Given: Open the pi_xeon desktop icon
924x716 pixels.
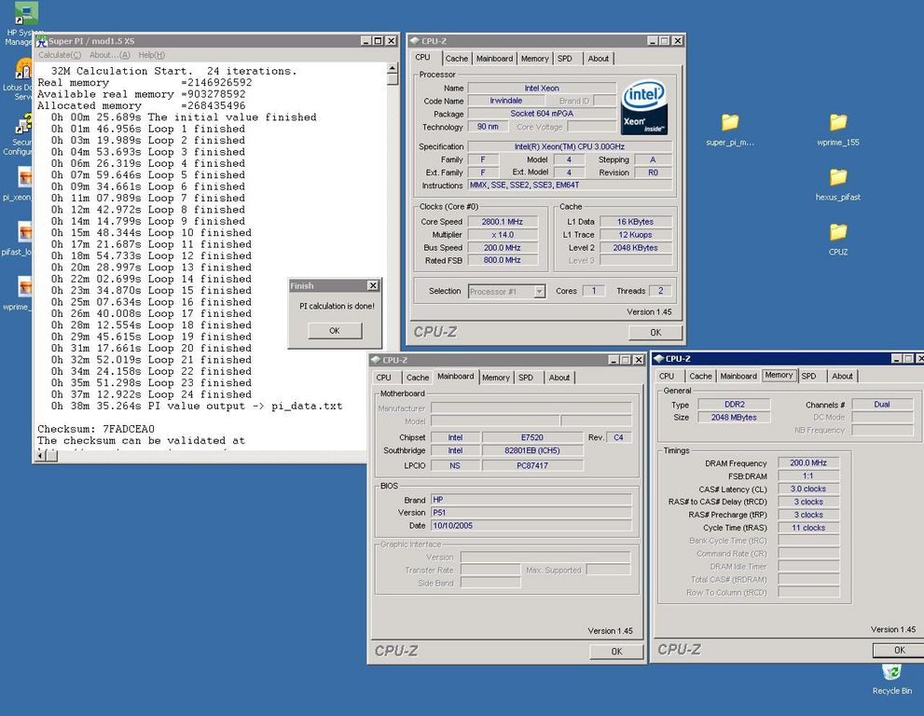Looking at the screenshot, I should [x=25, y=177].
